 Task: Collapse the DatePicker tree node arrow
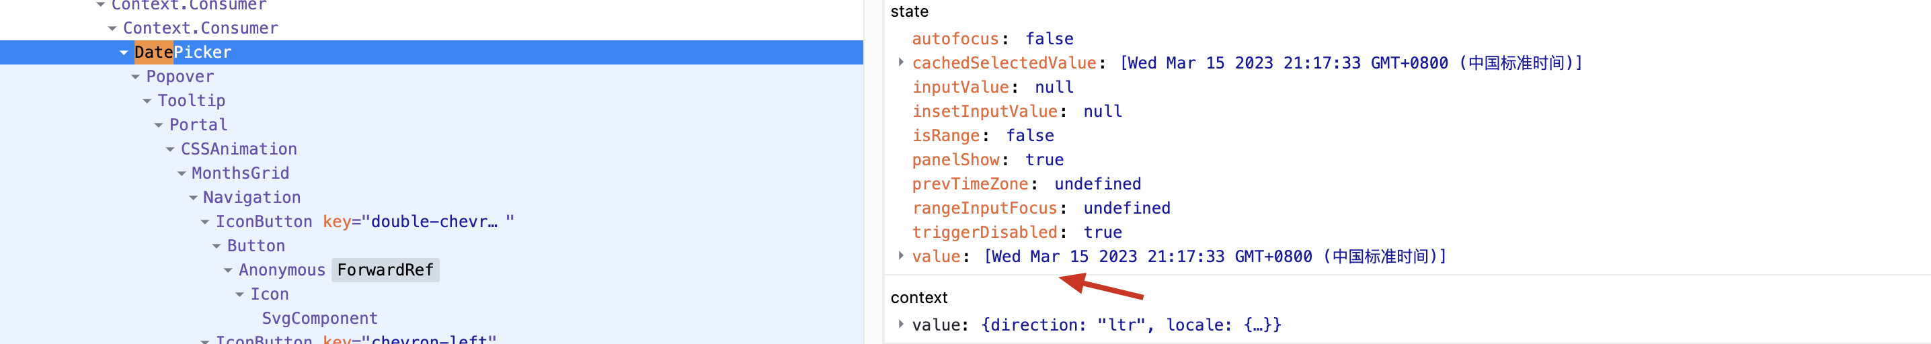124,52
